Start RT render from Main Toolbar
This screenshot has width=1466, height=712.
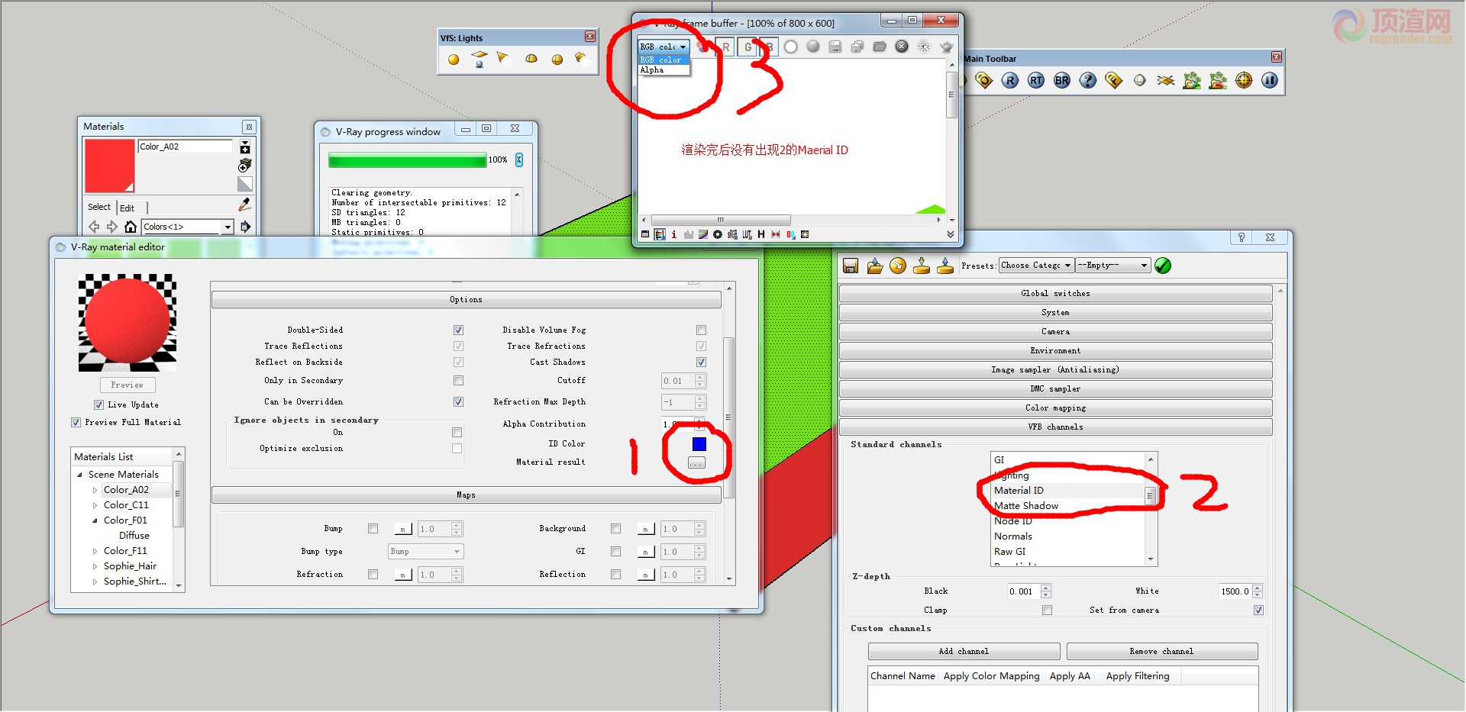pyautogui.click(x=1036, y=80)
